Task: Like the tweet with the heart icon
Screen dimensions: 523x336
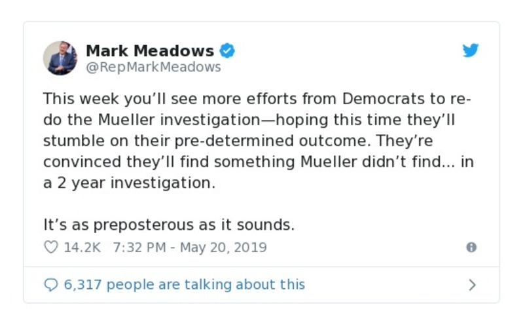Action: click(50, 248)
